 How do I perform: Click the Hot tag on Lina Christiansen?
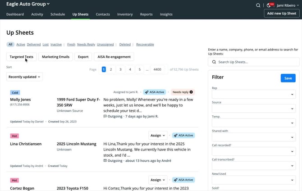coord(14,136)
